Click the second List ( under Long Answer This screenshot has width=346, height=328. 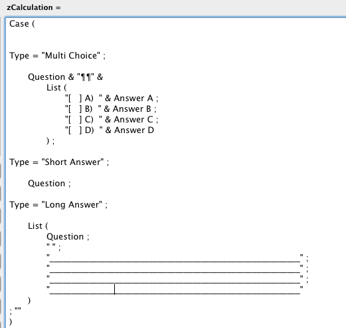click(x=38, y=226)
